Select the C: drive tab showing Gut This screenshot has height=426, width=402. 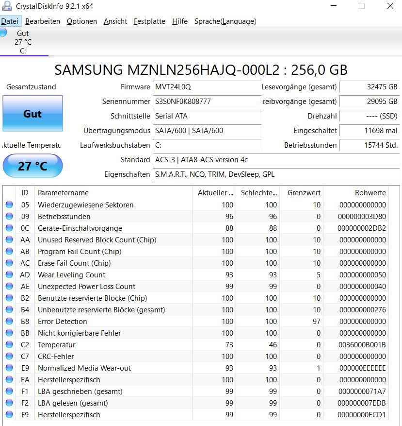[x=24, y=42]
